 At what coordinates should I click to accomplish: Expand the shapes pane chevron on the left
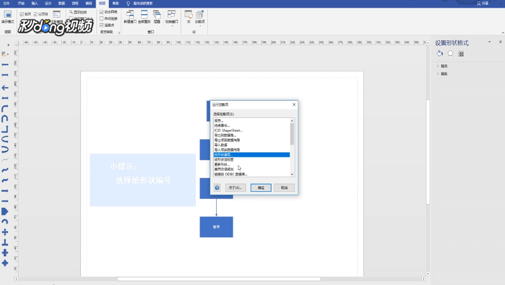[8, 45]
